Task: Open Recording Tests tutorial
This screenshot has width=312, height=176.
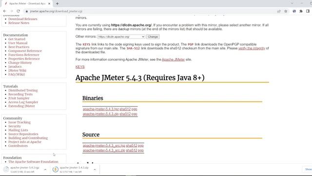Action: (x=20, y=94)
